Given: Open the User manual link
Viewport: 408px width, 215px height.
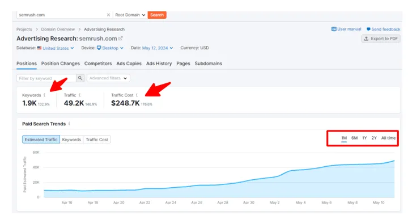Looking at the screenshot, I should pos(346,29).
